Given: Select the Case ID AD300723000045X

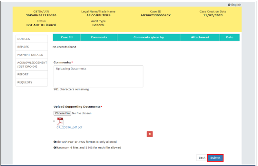Looking at the screenshot, I should click(x=156, y=15).
